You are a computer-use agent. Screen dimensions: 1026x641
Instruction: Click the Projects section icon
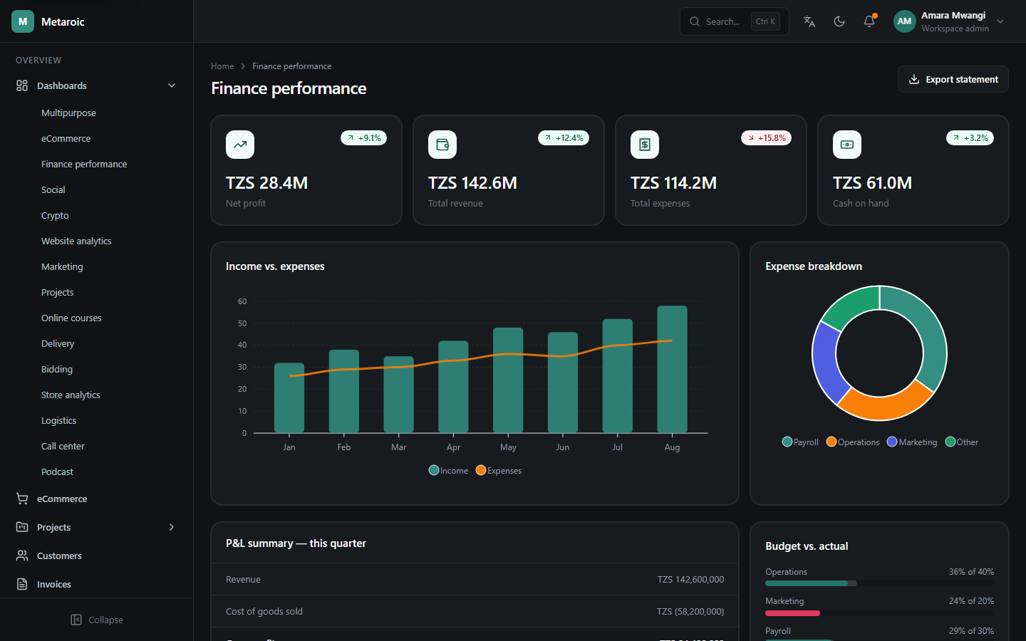(22, 527)
